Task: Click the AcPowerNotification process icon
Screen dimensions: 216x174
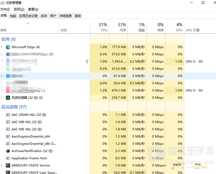Action: [x=8, y=151]
